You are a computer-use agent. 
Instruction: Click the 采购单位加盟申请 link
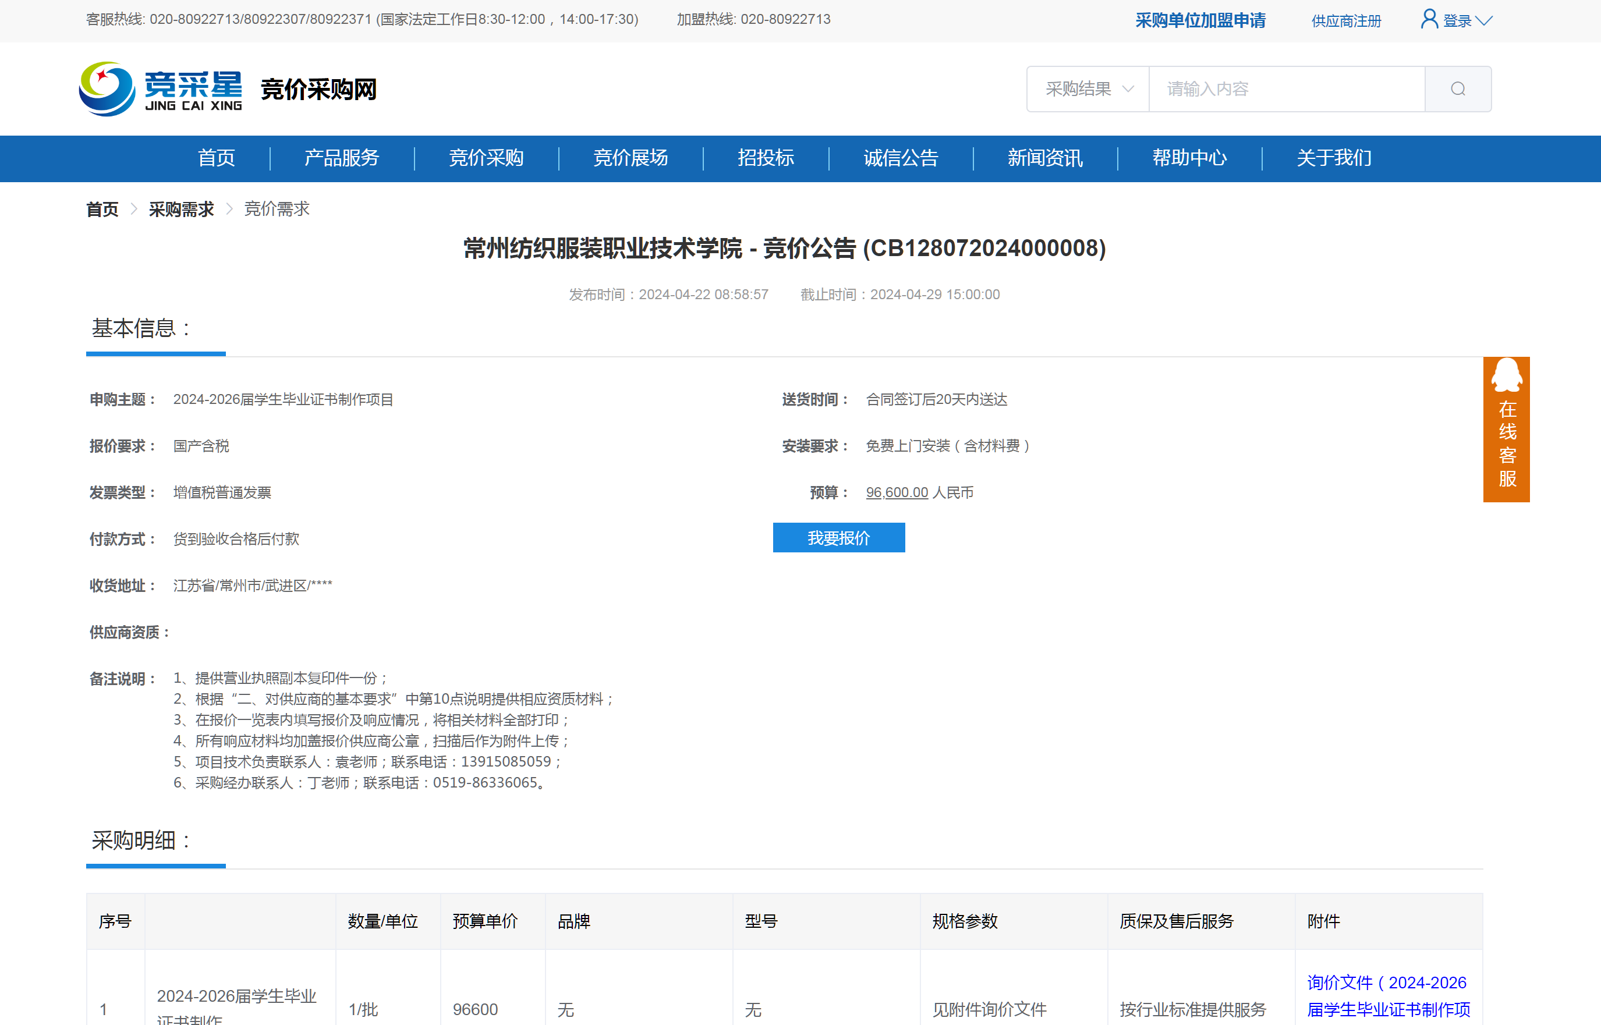click(1200, 20)
